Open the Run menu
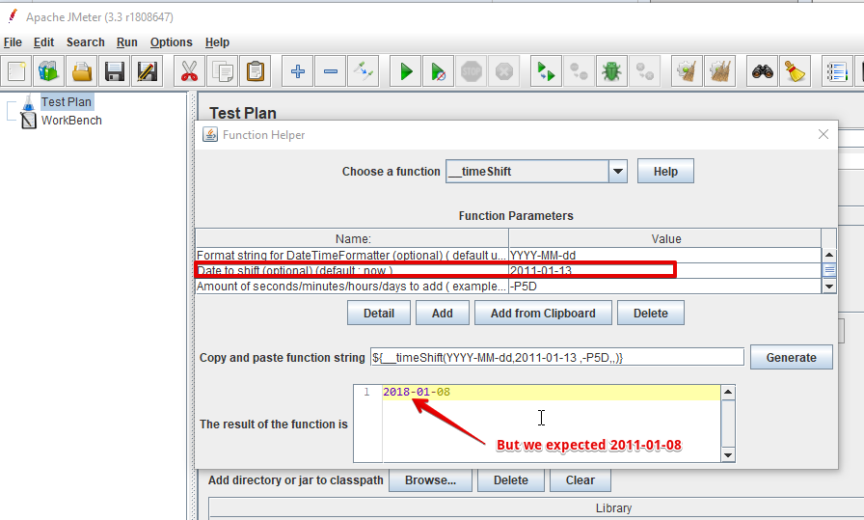Screen dimensions: 864x520 click(127, 42)
